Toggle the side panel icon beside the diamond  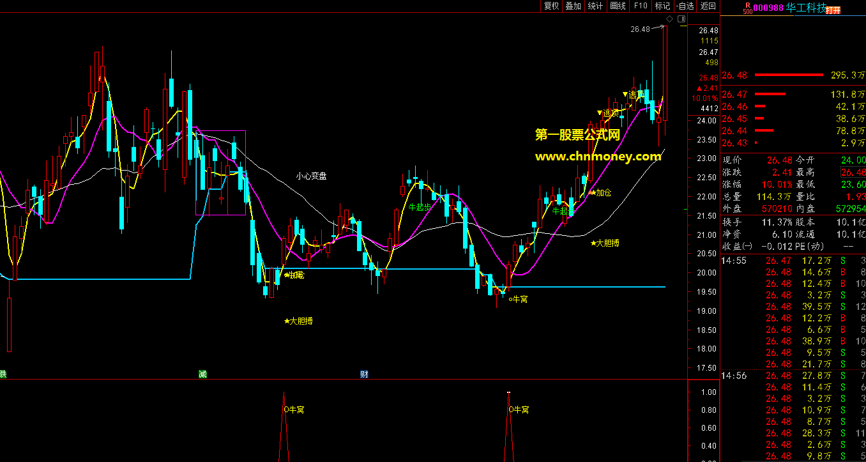click(682, 19)
